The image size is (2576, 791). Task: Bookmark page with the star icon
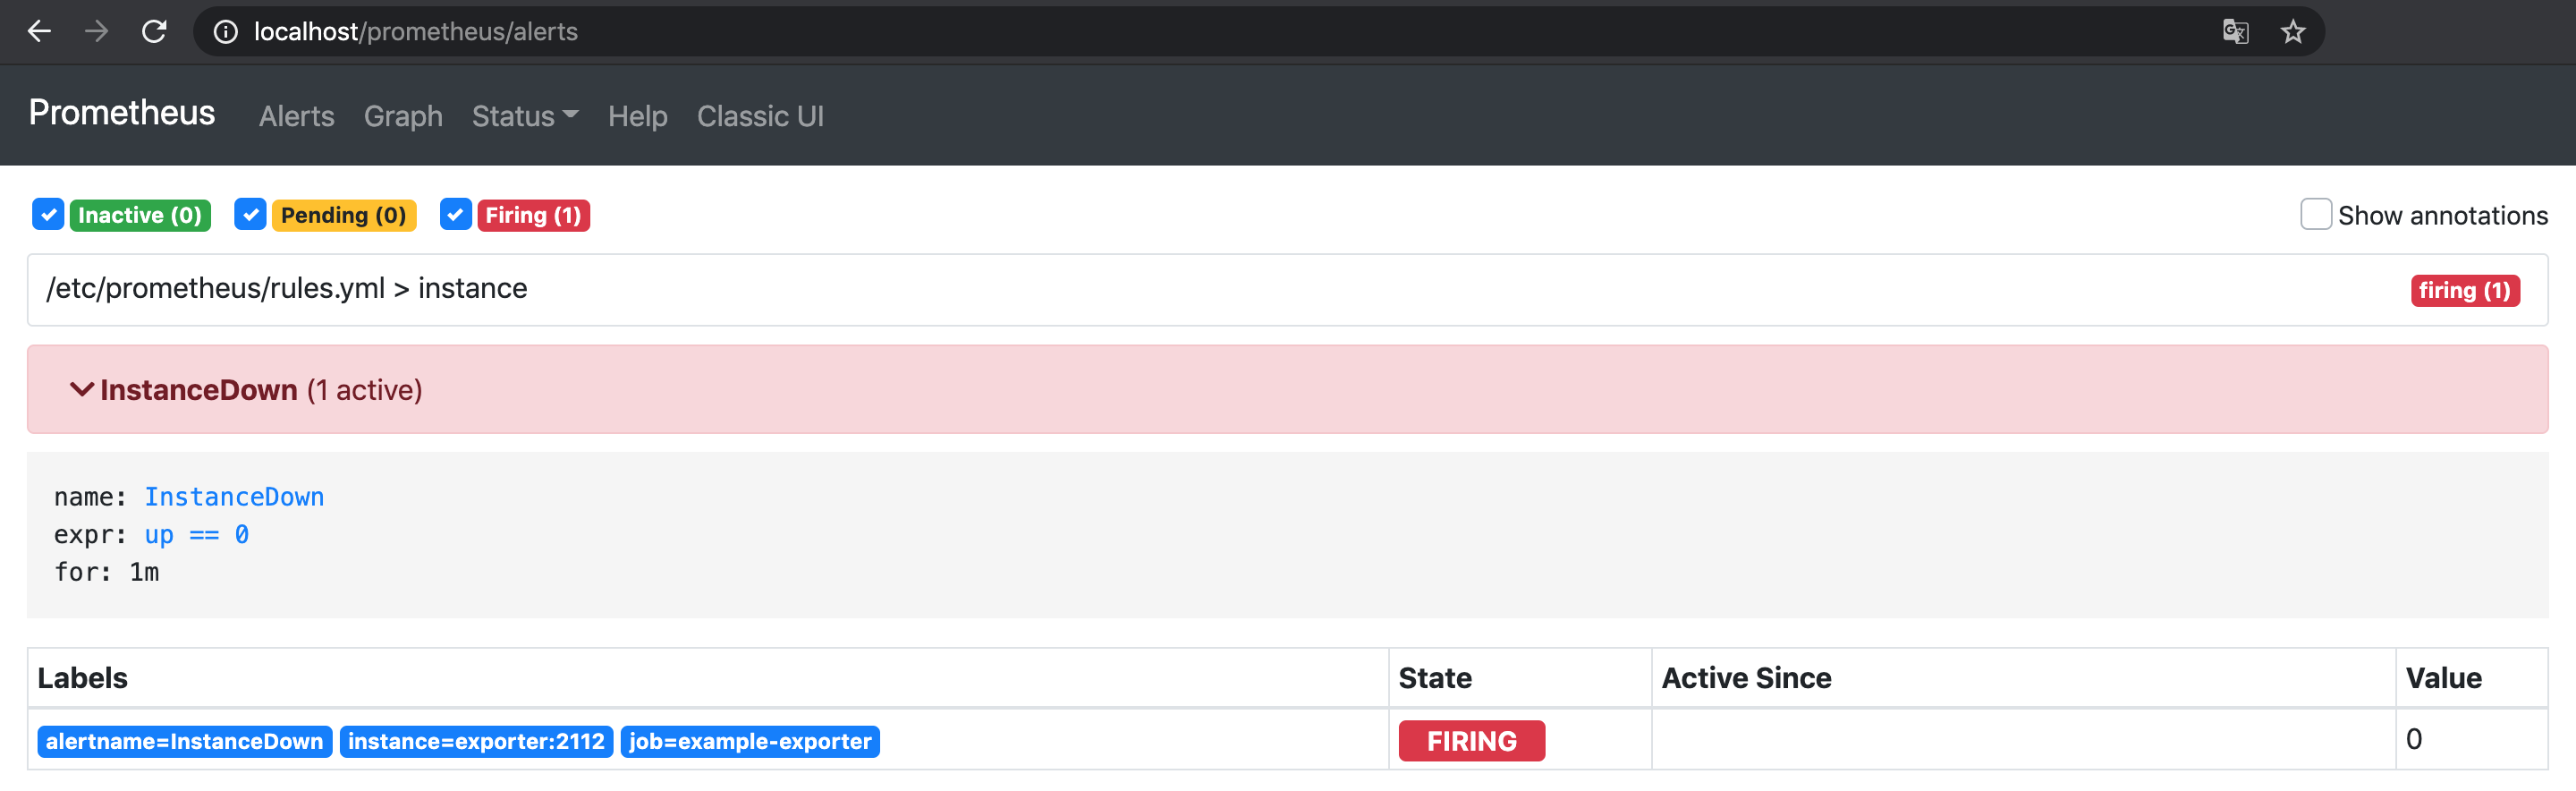point(2292,32)
